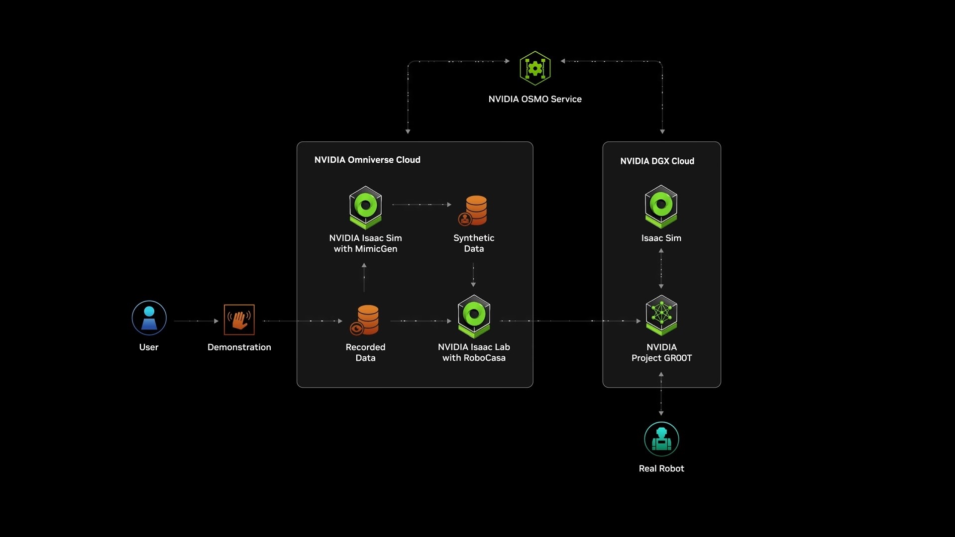
Task: Click the NVIDIA DGX Cloud heading
Action: coord(657,161)
